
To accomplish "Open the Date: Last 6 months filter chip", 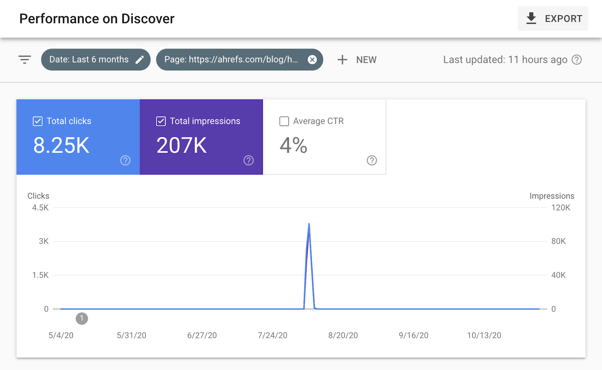I will 88,59.
